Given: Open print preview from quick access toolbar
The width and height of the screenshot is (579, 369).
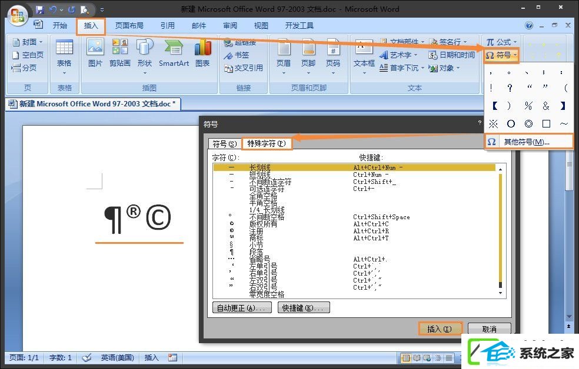Looking at the screenshot, I should pyautogui.click(x=85, y=10).
